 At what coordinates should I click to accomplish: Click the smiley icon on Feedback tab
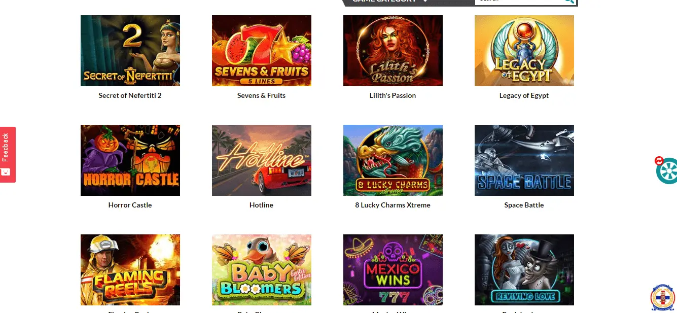point(6,171)
